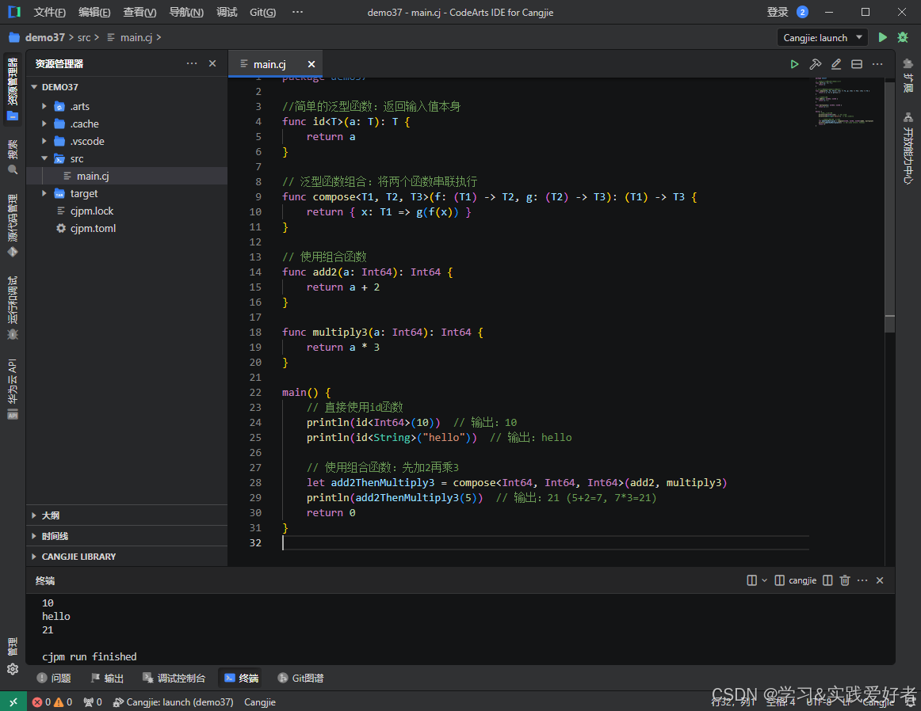Expand the .arts folder
This screenshot has width=921, height=711.
point(44,106)
